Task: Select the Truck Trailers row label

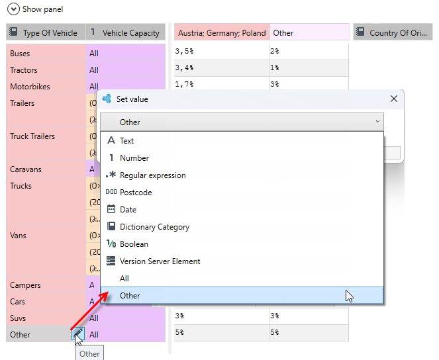Action: click(x=32, y=136)
